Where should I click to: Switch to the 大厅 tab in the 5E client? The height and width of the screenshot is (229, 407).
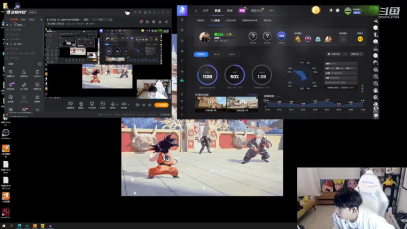206,11
